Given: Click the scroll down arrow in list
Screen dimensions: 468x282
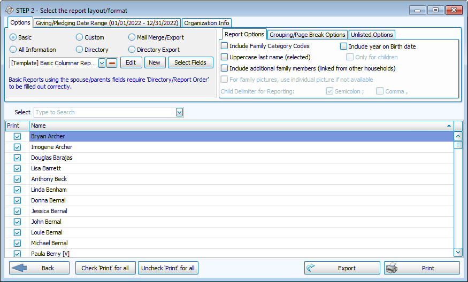Looking at the screenshot, I should click(x=458, y=252).
